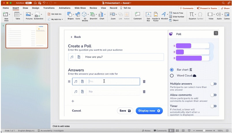Enable the Timer toggle
Screen dimensions: 232x133
214,106
